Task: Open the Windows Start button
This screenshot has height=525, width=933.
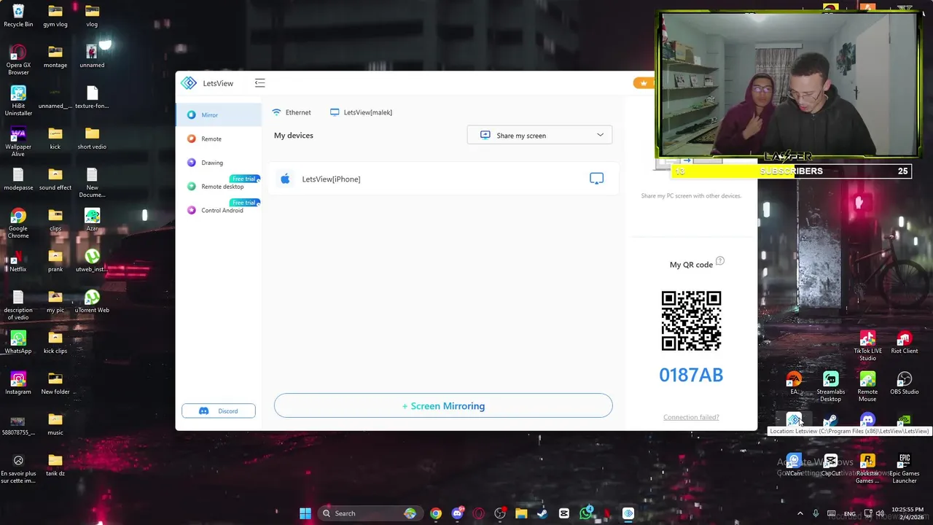Action: point(305,513)
